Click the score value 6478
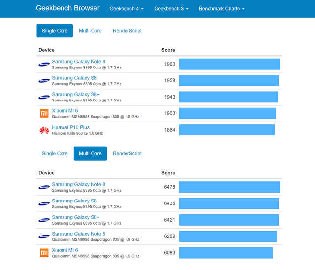This screenshot has height=270, width=315. pos(170,187)
